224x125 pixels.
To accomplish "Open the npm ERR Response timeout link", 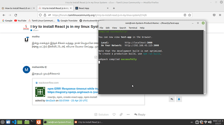I will coord(73,90).
